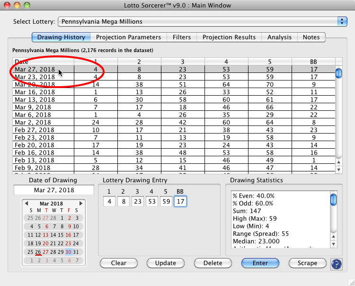Select the Mar 13, 2018 row
This screenshot has height=286, width=355.
[174, 99]
